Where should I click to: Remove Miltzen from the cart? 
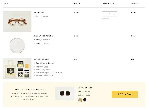[106, 18]
